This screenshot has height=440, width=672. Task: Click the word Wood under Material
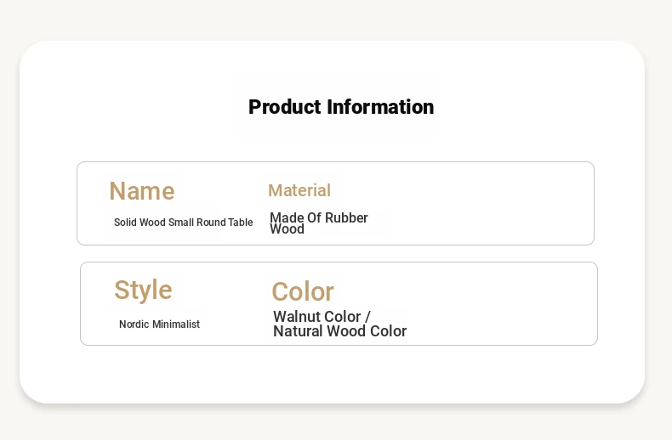[288, 229]
